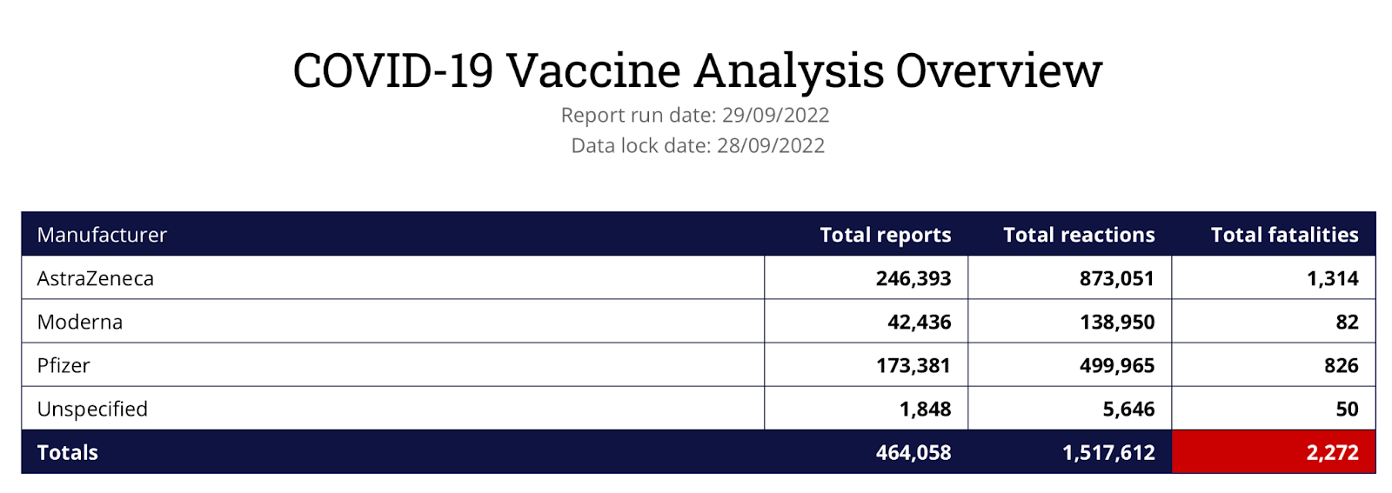The width and height of the screenshot is (1392, 493).
Task: Click Unspecified total reports value 1,848
Action: click(925, 409)
